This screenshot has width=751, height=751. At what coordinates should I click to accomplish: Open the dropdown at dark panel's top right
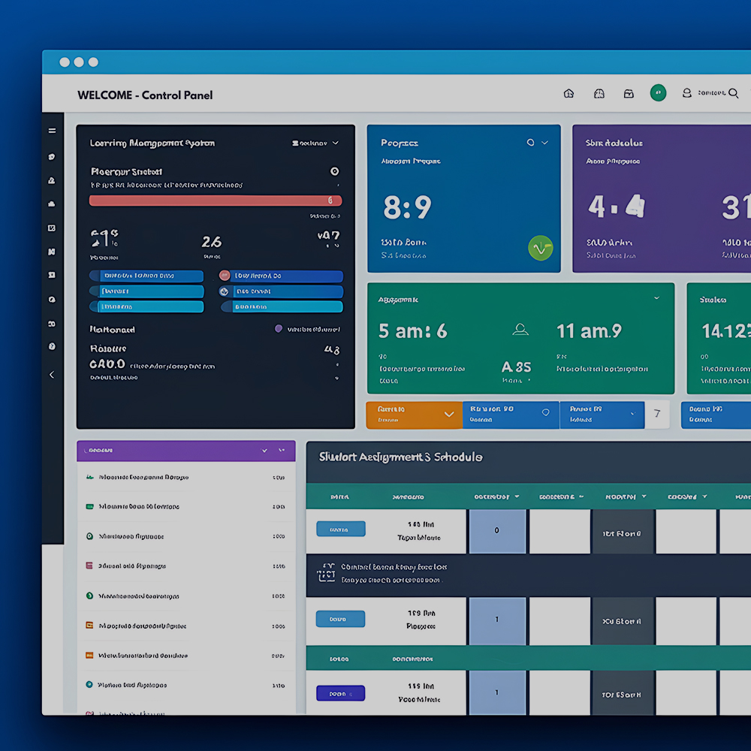315,143
